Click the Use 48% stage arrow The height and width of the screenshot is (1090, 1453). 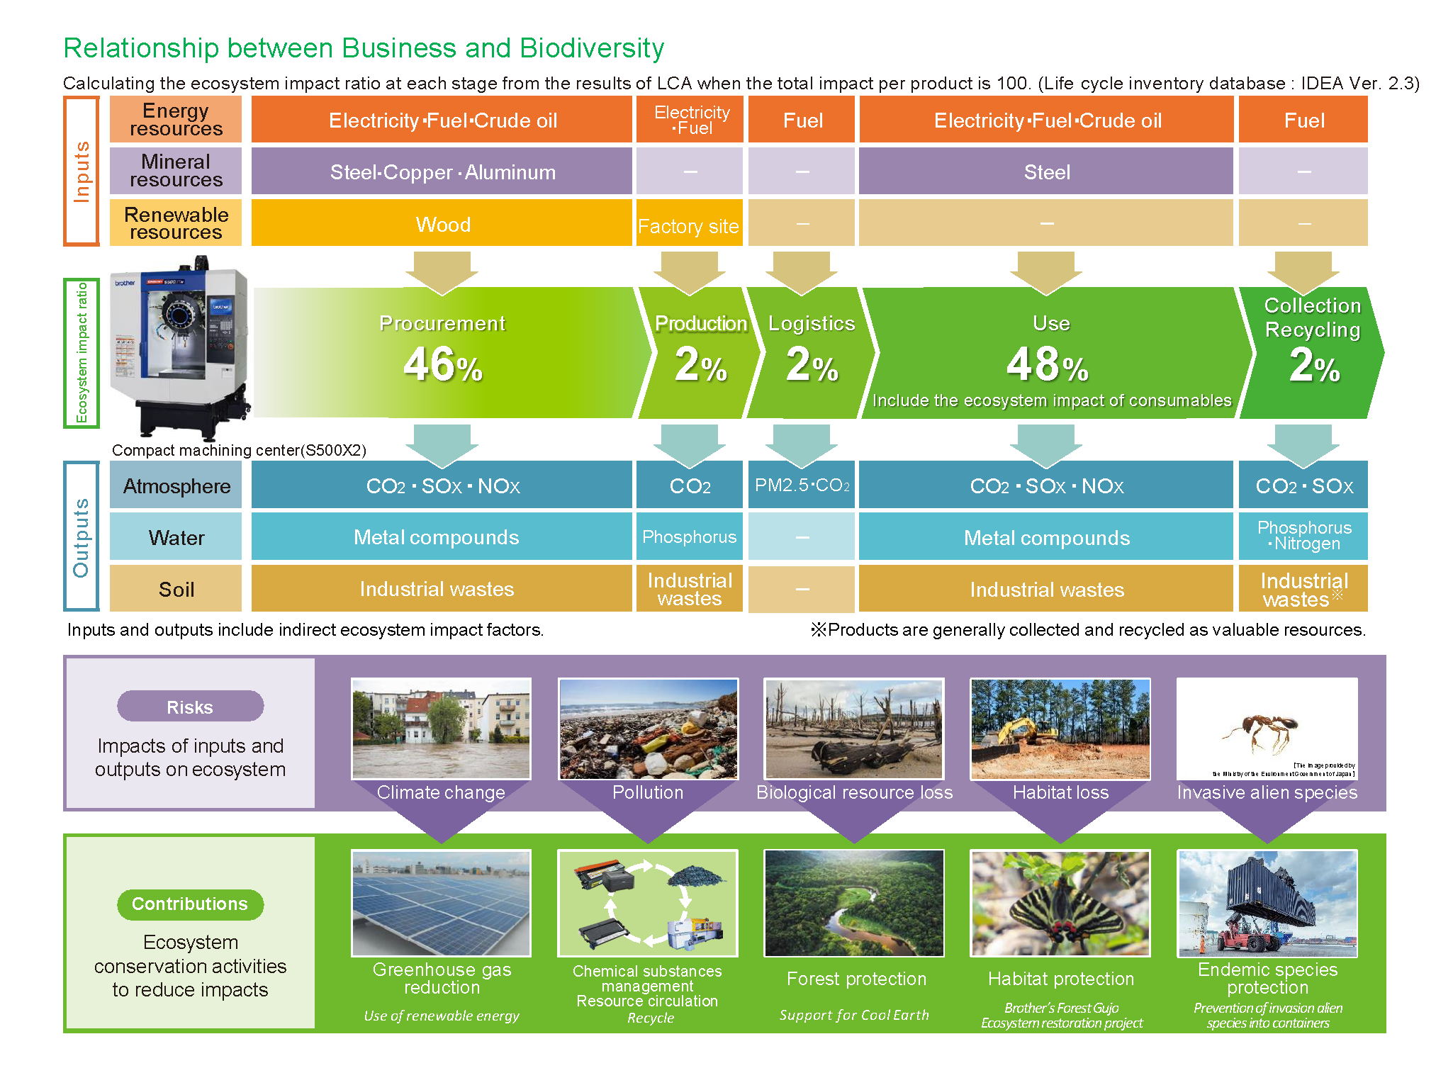pyautogui.click(x=1056, y=352)
